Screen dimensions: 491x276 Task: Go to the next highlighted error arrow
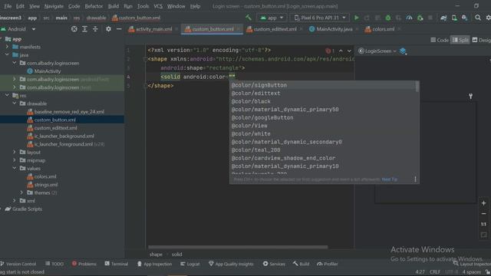349,51
